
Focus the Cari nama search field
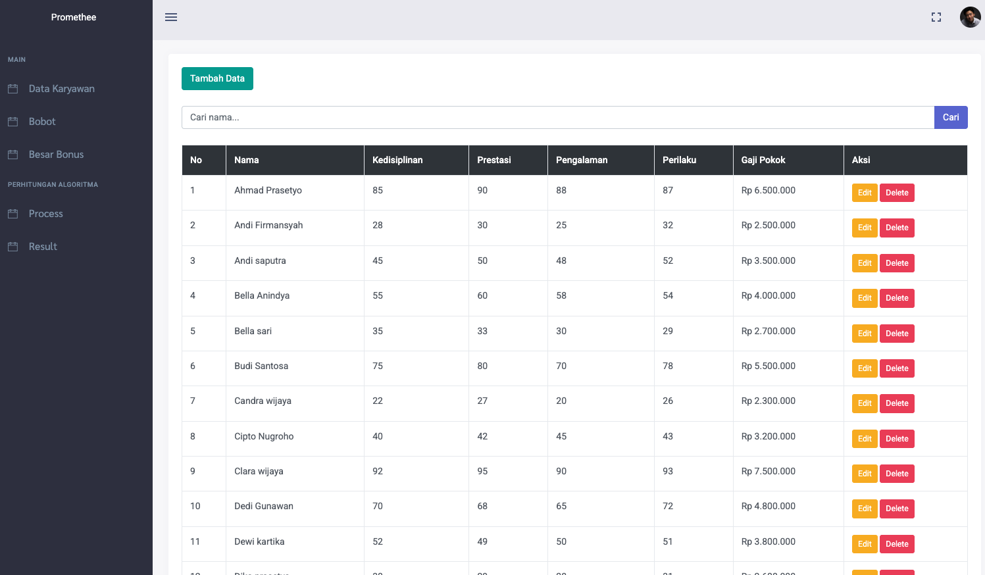[x=557, y=117]
